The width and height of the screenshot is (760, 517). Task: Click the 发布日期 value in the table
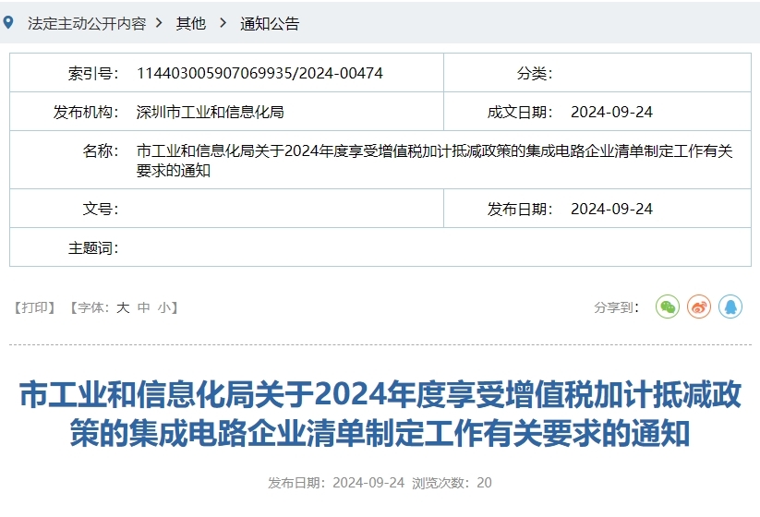611,209
